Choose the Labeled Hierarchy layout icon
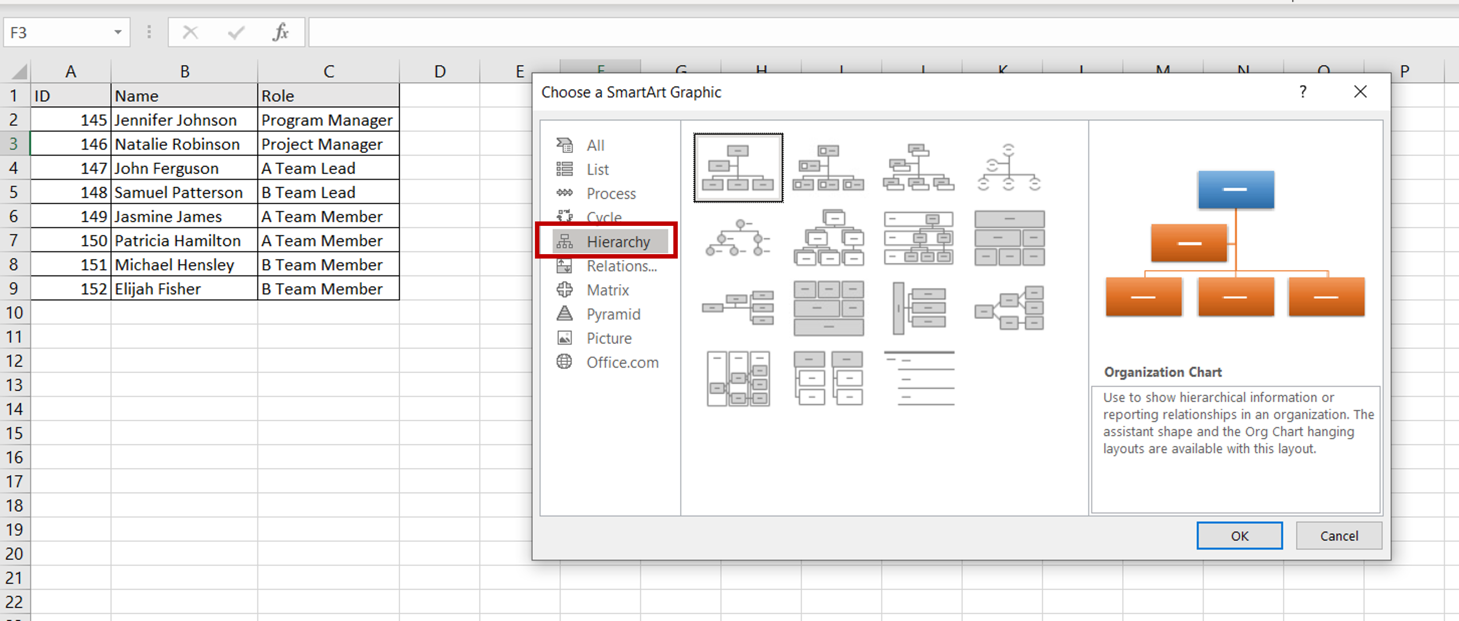This screenshot has height=621, width=1459. (x=919, y=238)
